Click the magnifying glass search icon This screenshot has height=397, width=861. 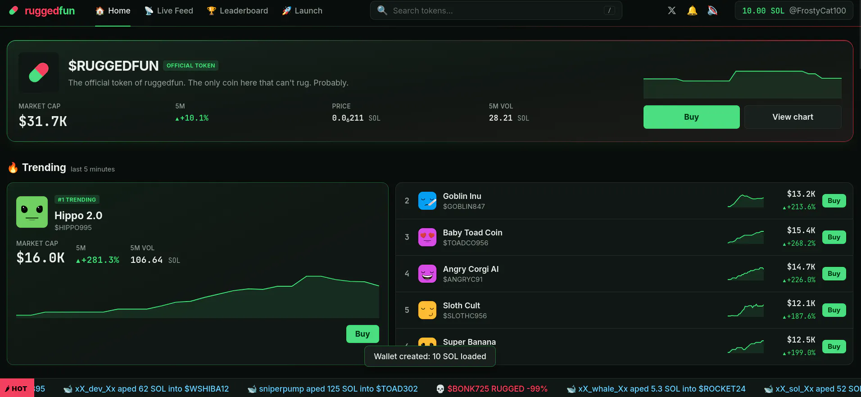point(382,10)
